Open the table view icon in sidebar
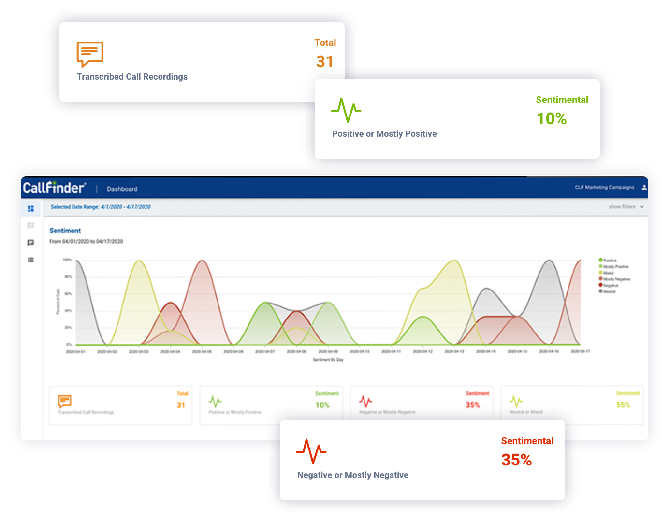Screen dimensions: 670x522 tap(31, 260)
